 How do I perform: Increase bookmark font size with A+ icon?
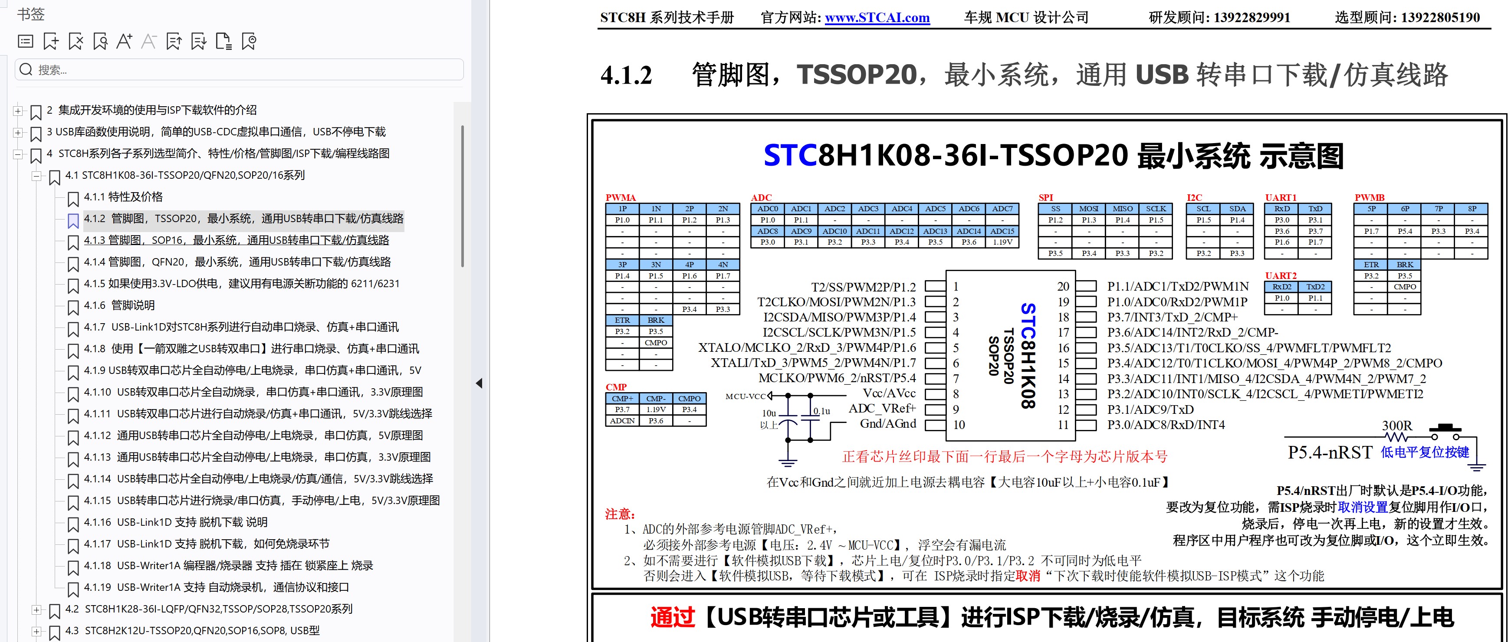125,42
